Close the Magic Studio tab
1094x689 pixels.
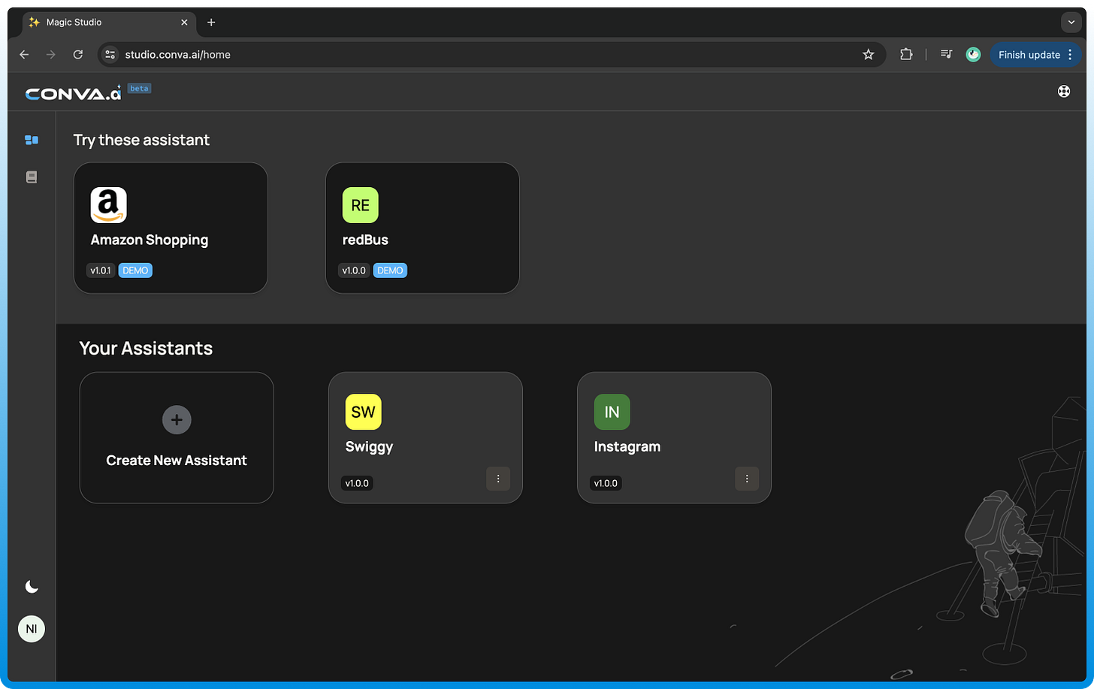point(184,23)
